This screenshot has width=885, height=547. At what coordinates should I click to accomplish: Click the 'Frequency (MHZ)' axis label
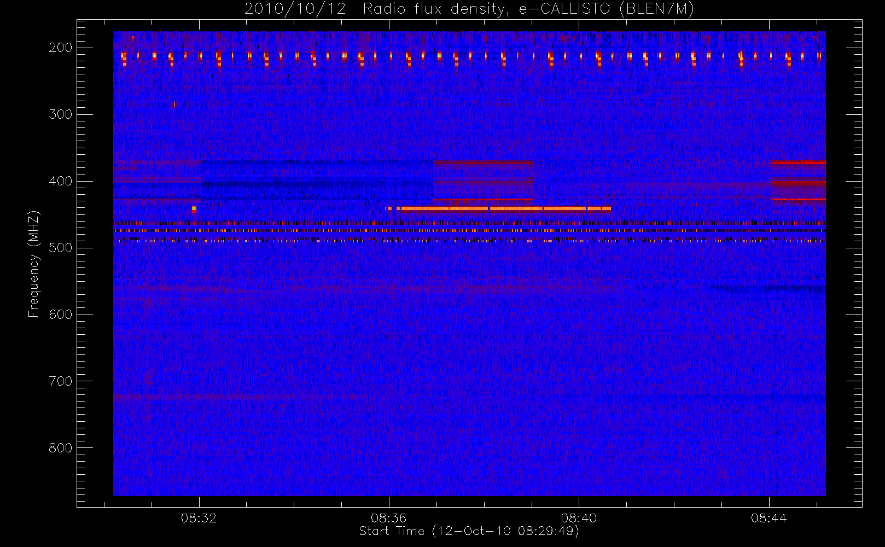(34, 264)
